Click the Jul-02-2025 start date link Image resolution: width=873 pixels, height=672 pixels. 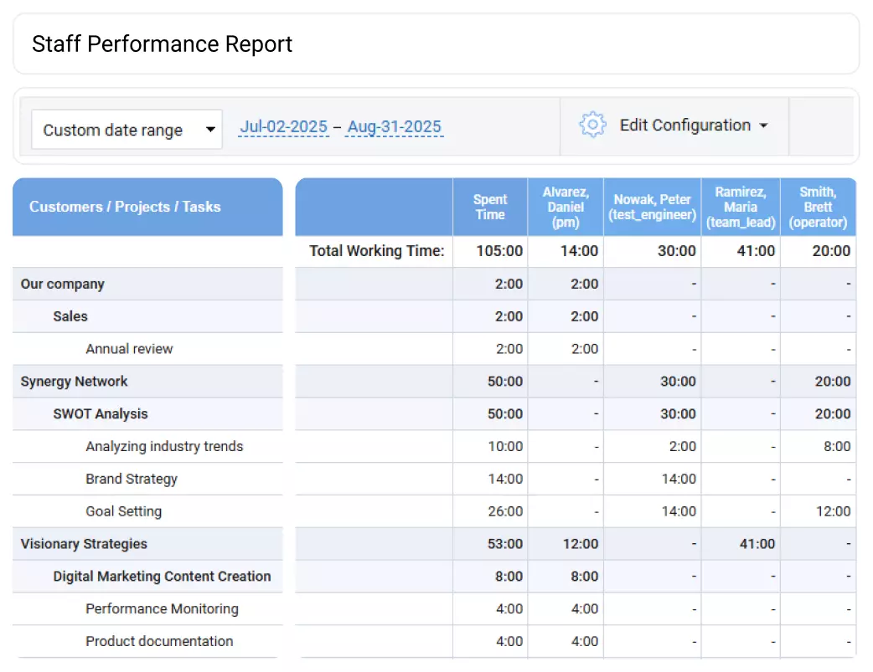pos(283,127)
